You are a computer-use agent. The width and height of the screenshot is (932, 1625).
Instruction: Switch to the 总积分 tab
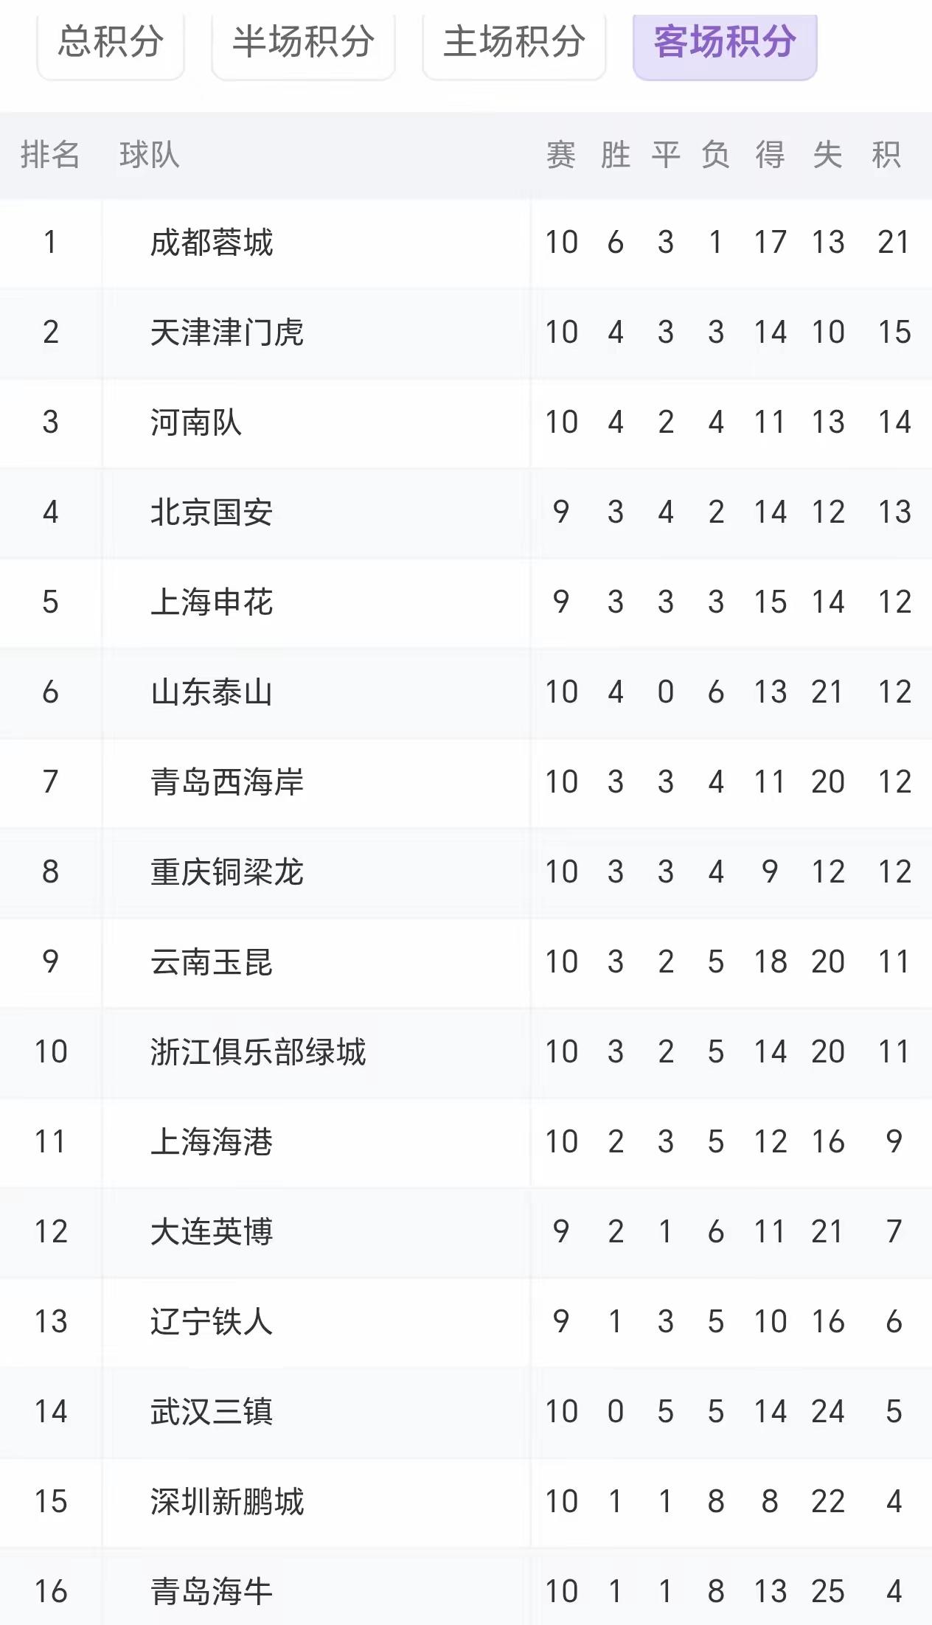click(111, 43)
